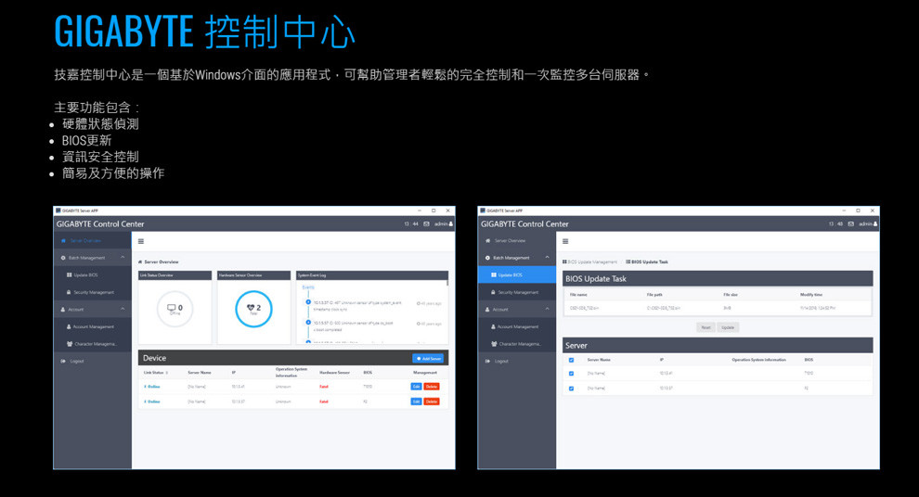The height and width of the screenshot is (497, 919).
Task: Click Hardware Sensor column header in Device table
Action: coord(335,373)
